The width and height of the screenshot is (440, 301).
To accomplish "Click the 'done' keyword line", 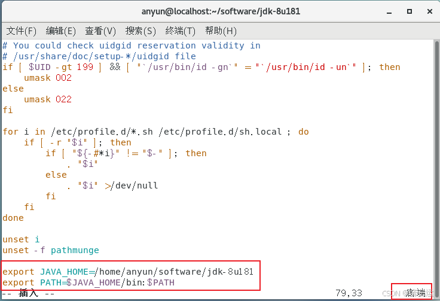I will pyautogui.click(x=13, y=218).
